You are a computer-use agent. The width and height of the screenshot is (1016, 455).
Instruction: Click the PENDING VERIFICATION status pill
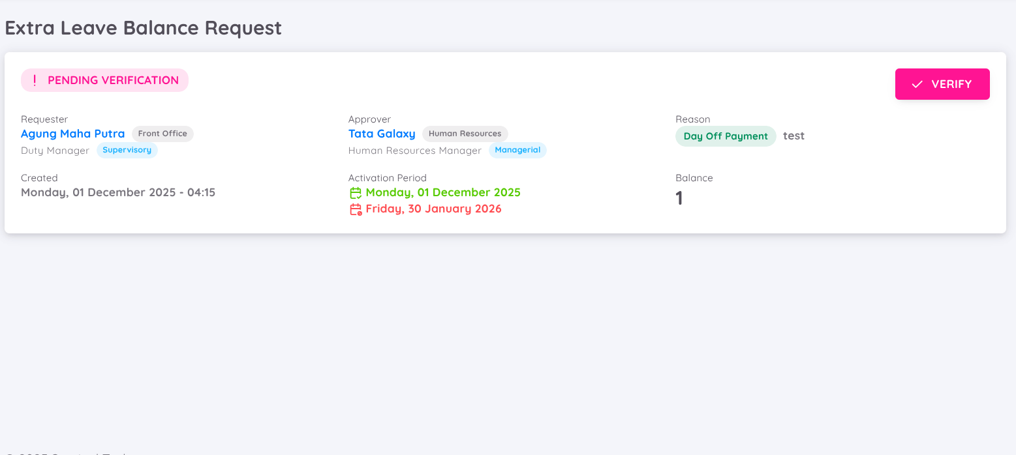[104, 80]
